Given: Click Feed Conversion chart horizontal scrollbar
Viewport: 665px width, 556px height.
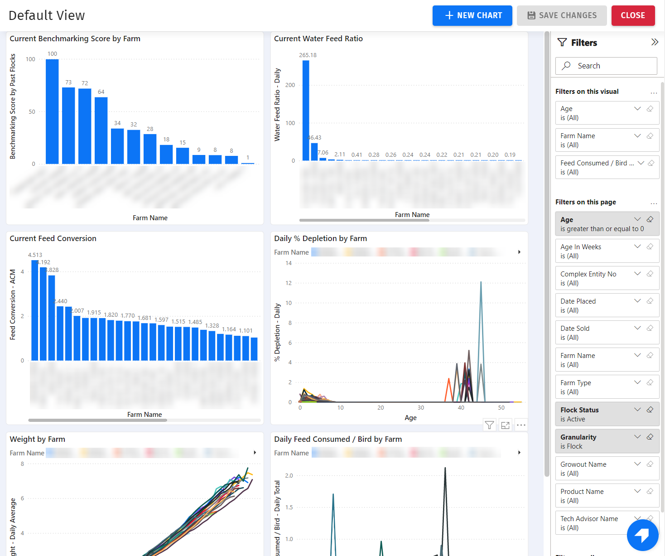Looking at the screenshot, I should coord(97,421).
